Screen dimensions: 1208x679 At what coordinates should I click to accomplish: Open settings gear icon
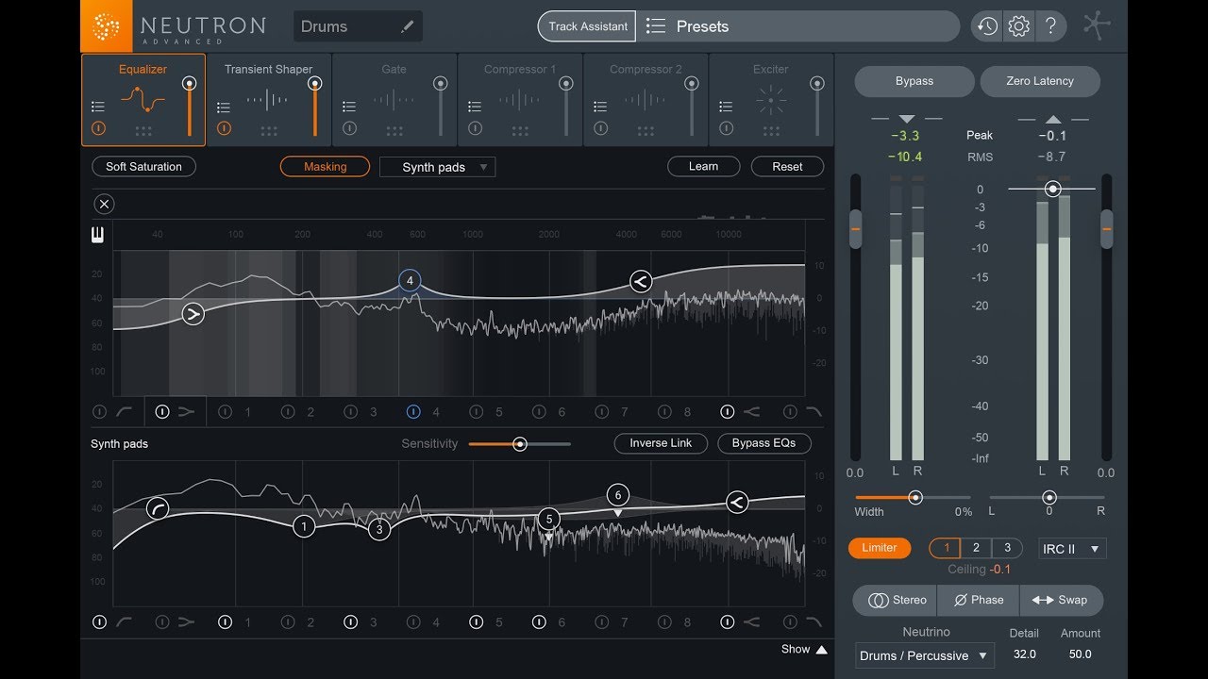(x=1018, y=26)
